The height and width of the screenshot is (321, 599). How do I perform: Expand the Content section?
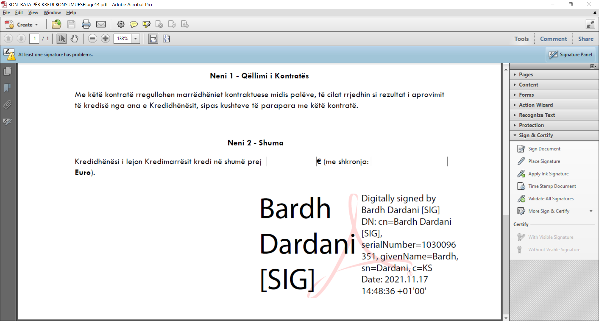point(554,85)
